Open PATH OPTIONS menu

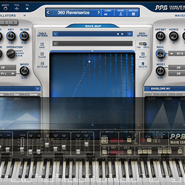point(142,34)
